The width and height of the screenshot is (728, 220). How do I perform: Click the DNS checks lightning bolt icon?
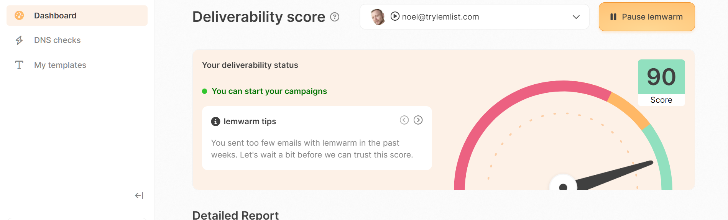19,40
